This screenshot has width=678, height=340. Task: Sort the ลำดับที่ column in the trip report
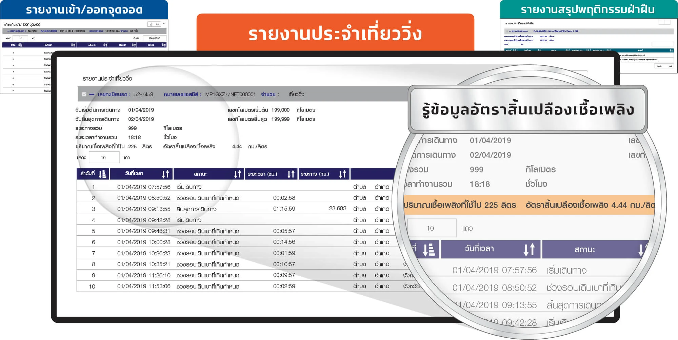(x=102, y=174)
